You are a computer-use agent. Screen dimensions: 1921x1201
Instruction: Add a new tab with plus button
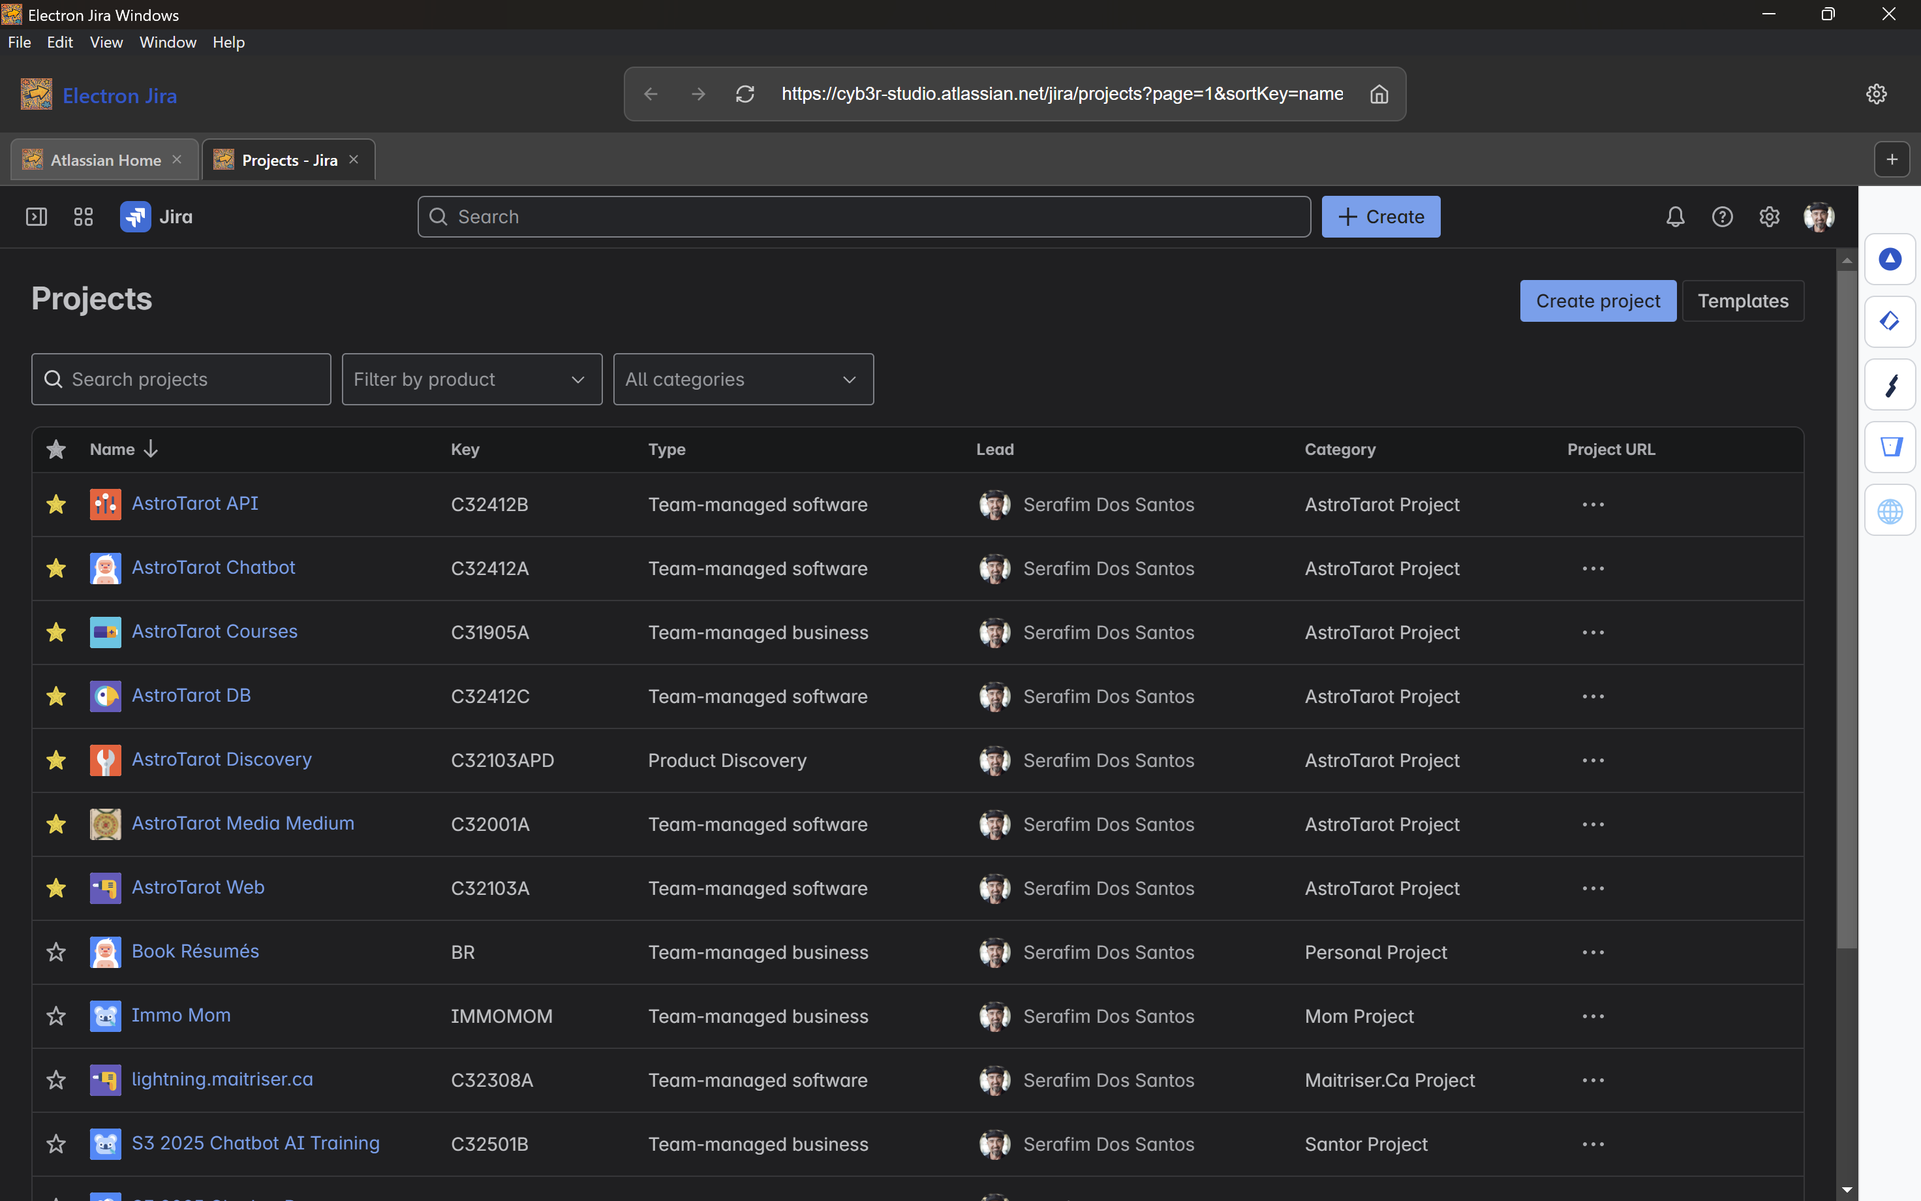(1892, 160)
